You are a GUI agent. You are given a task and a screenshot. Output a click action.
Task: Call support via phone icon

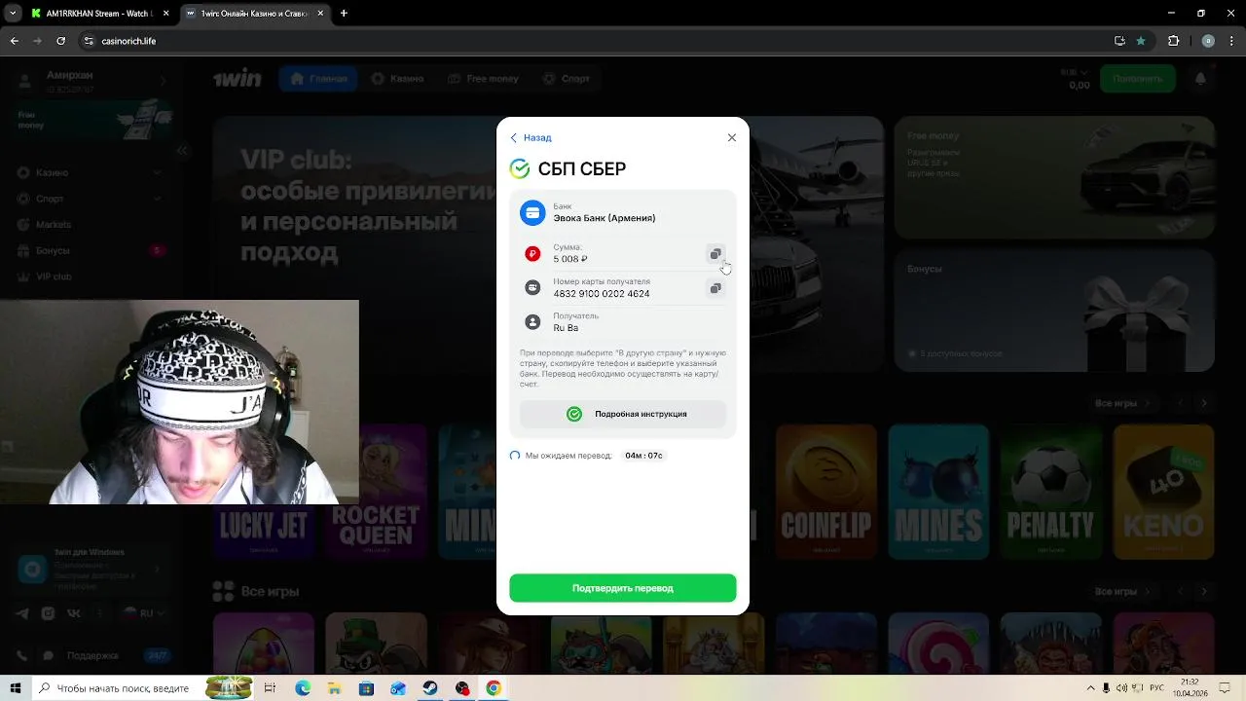pos(22,655)
